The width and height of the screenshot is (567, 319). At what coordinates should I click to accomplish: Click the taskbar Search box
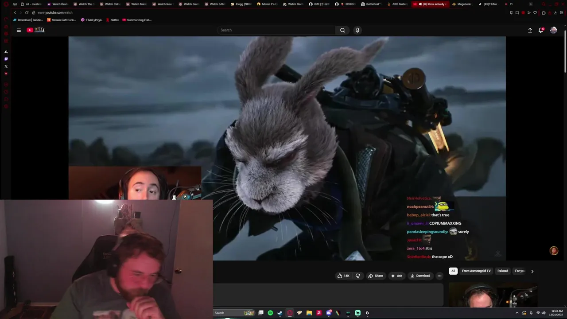click(234, 313)
